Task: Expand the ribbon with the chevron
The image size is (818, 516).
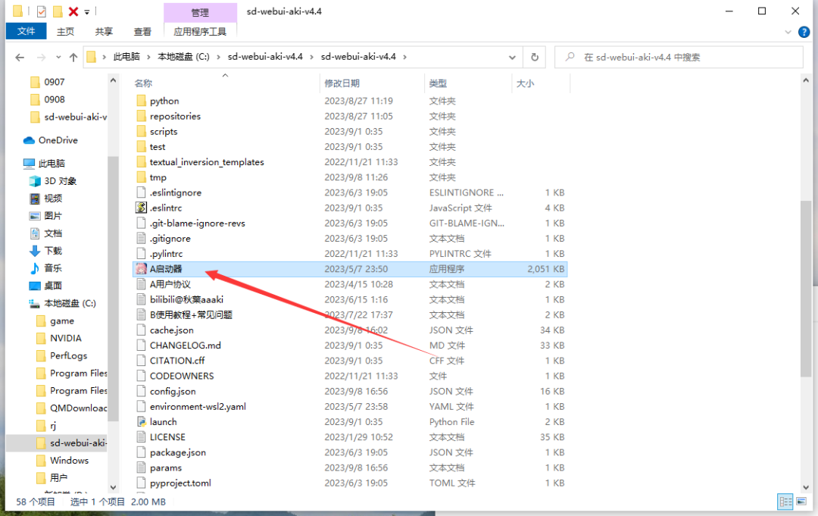Action: click(788, 32)
